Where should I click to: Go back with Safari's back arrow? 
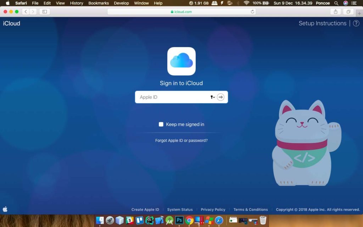point(26,12)
